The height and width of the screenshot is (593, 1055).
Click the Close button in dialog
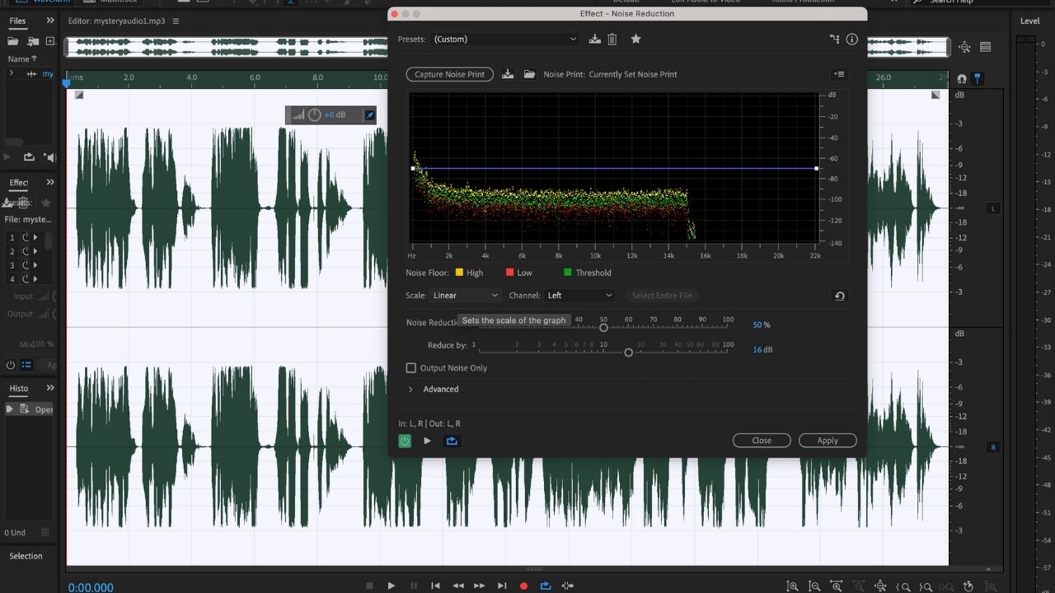pyautogui.click(x=762, y=441)
